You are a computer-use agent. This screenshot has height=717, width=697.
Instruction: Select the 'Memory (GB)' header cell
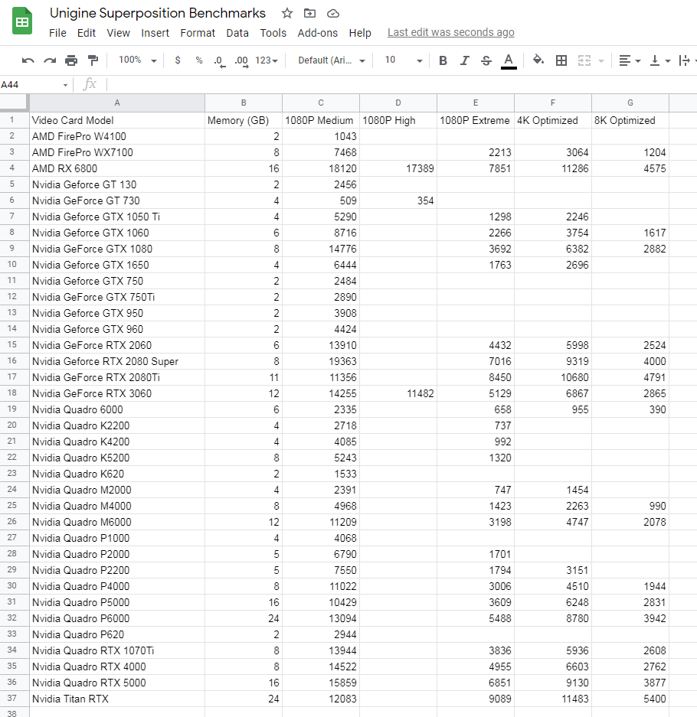244,120
